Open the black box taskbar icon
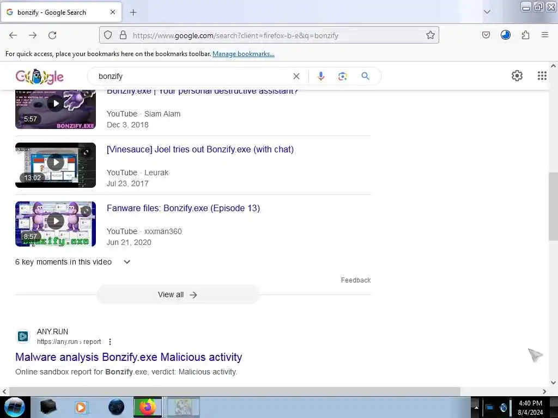558x418 pixels. tap(48, 407)
